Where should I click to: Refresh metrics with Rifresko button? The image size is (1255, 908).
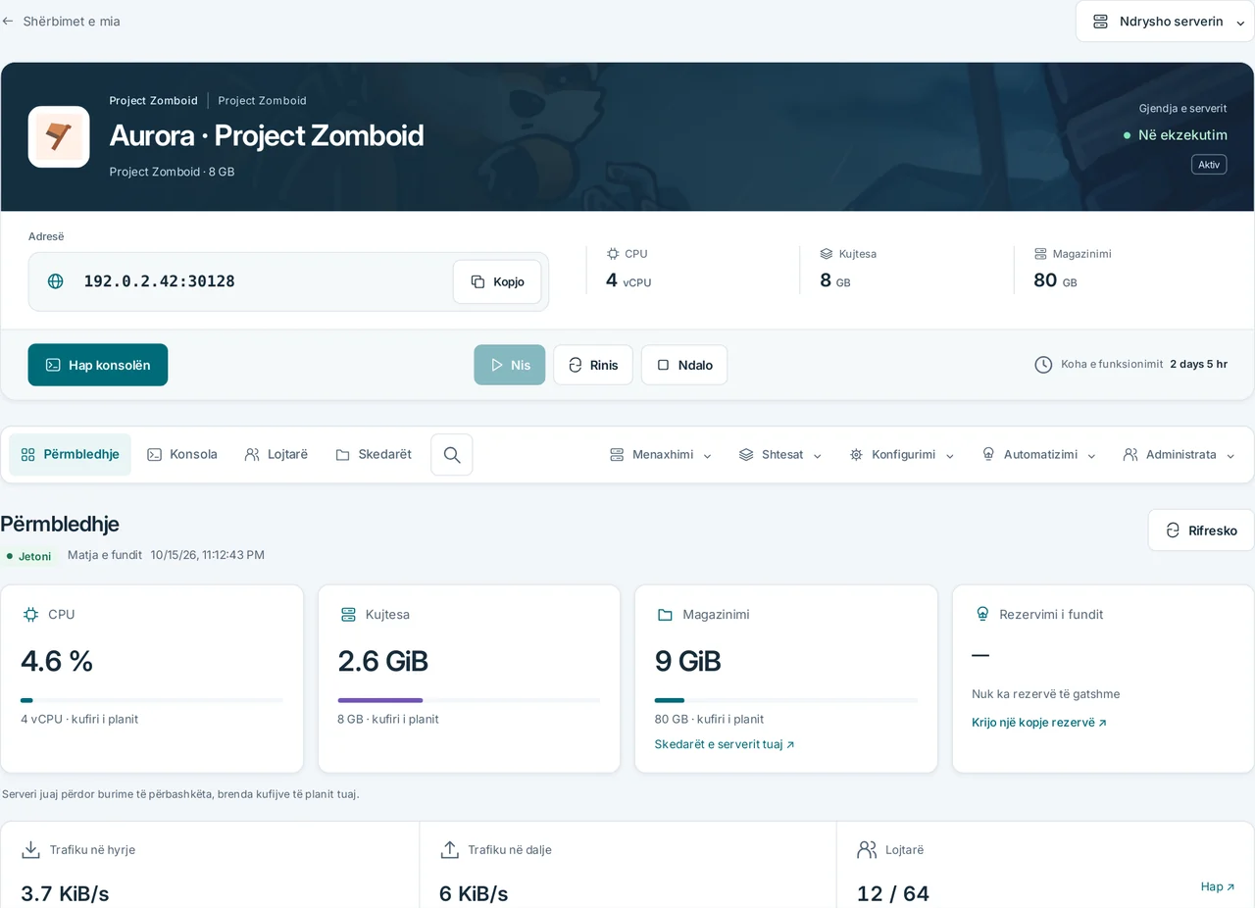coord(1201,530)
